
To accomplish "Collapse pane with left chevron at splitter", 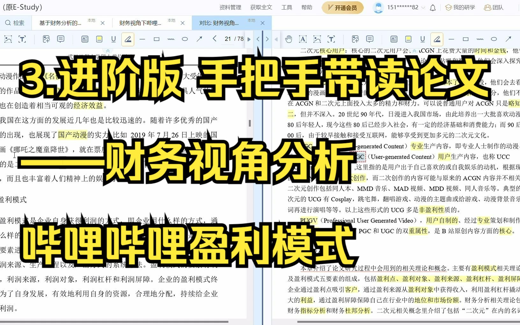I will pyautogui.click(x=258, y=39).
